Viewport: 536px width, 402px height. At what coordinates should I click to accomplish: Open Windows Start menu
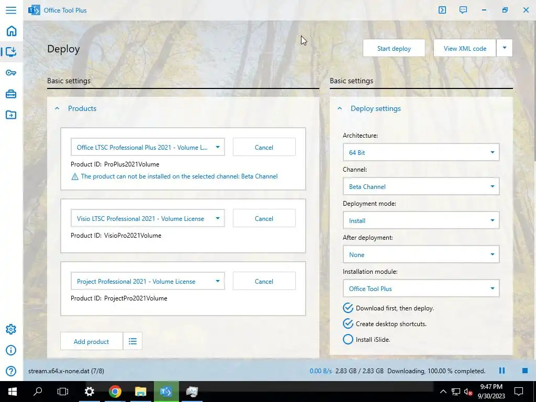pyautogui.click(x=13, y=392)
